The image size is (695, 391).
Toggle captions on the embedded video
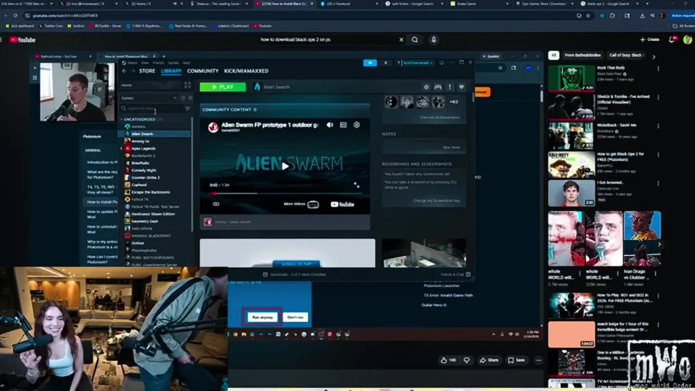click(343, 125)
